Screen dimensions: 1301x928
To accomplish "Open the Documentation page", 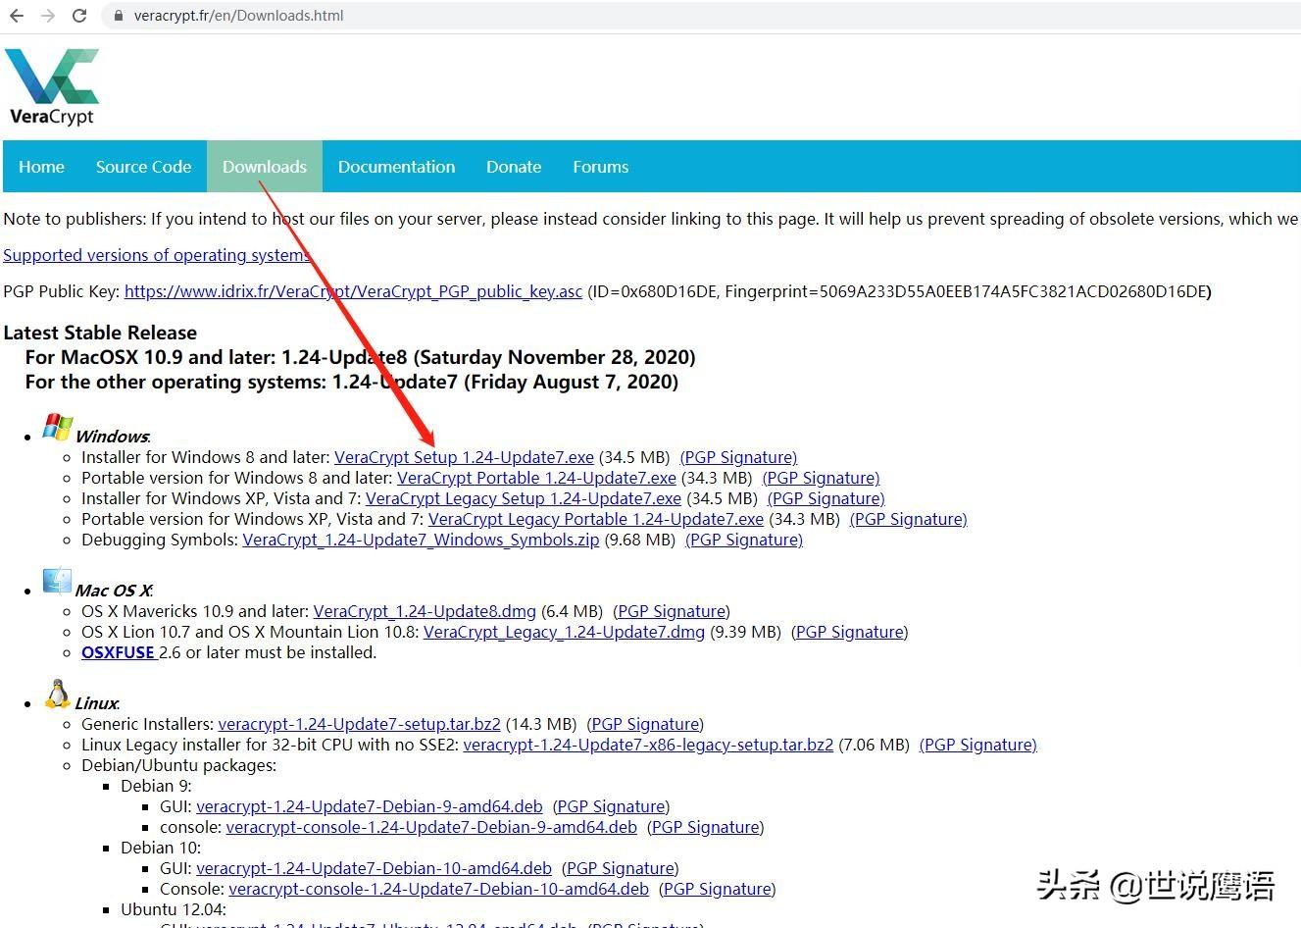I will pos(396,166).
